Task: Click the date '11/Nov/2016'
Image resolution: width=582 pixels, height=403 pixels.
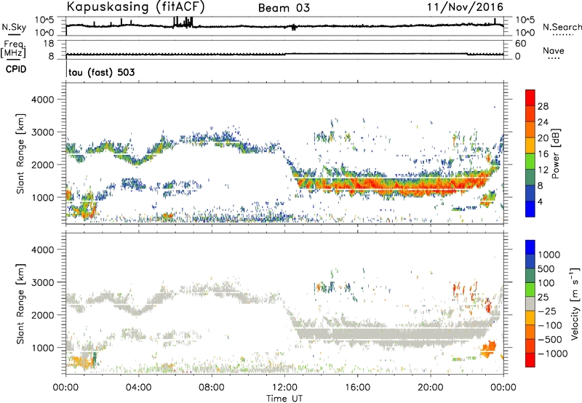Action: tap(465, 7)
